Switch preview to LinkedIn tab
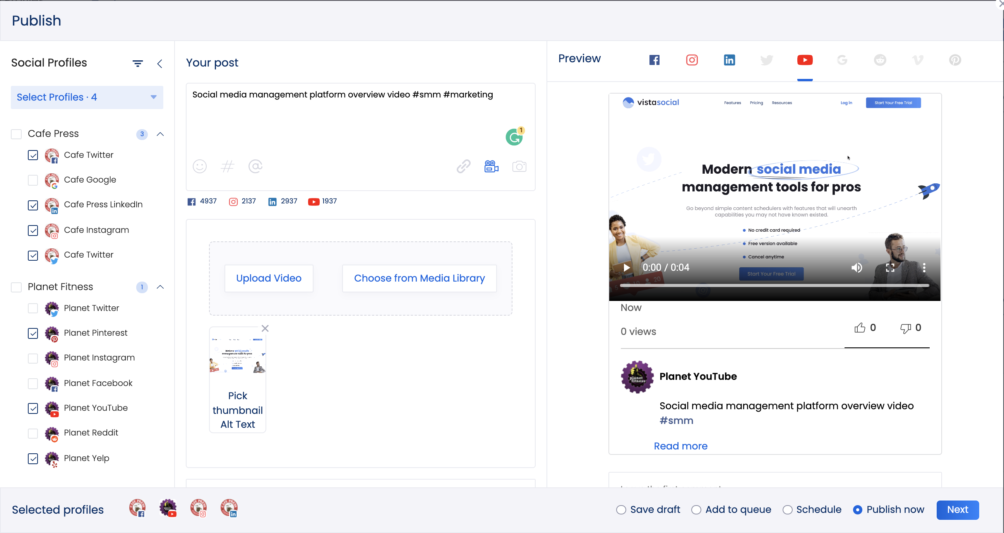1004x533 pixels. [729, 60]
